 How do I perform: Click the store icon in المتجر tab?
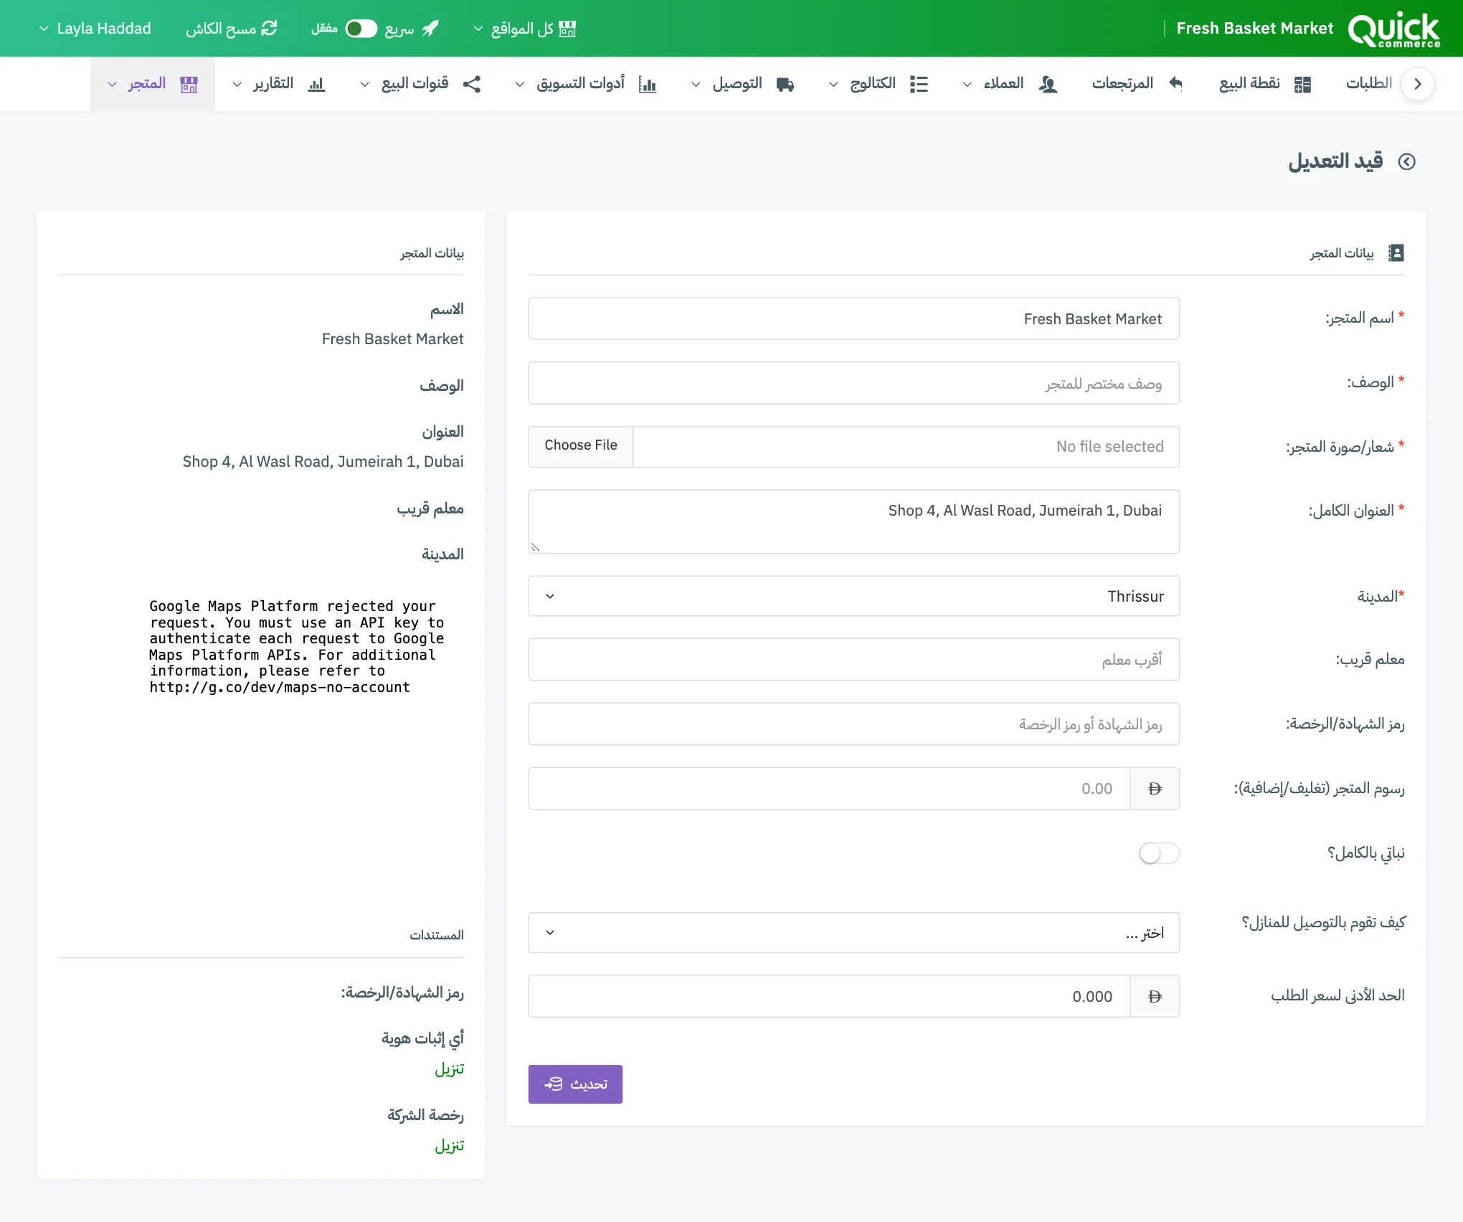[x=189, y=84]
